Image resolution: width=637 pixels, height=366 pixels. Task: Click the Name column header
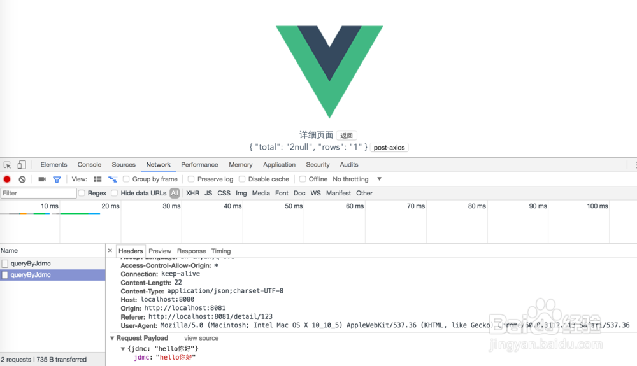[52, 251]
